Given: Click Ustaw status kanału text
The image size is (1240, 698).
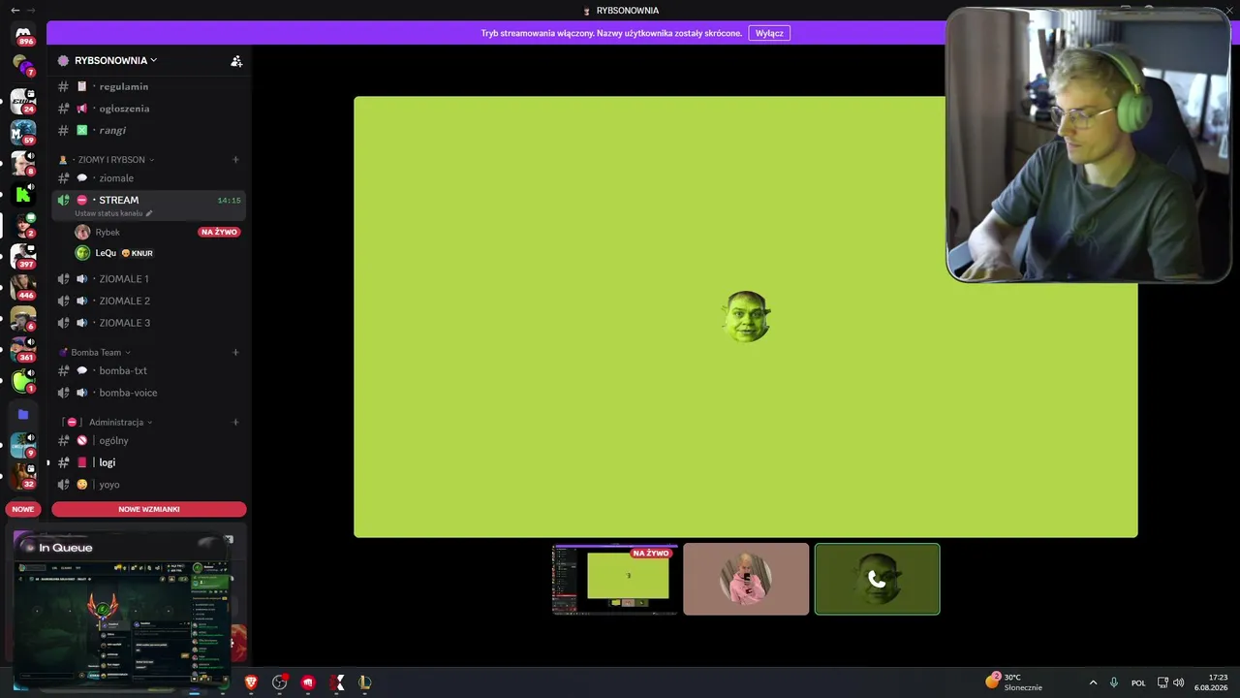Looking at the screenshot, I should [x=108, y=213].
